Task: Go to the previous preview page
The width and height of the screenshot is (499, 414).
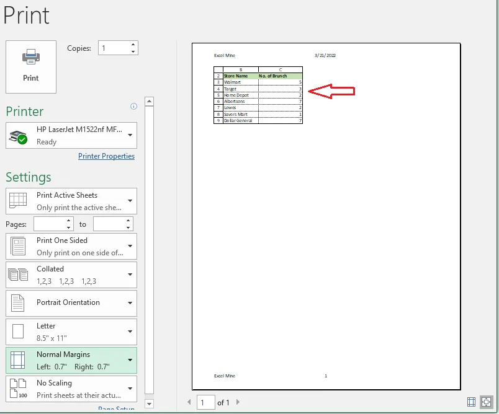Action: (x=189, y=402)
